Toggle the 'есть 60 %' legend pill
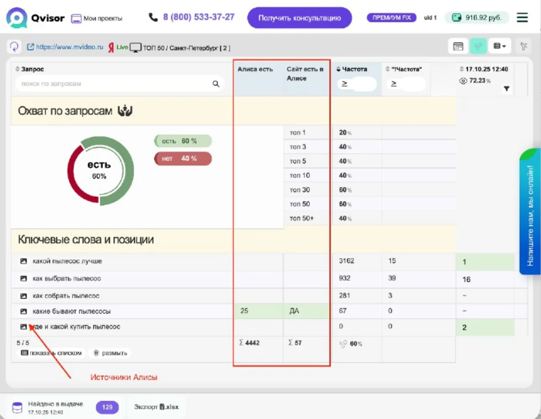541x419 pixels. tap(183, 141)
